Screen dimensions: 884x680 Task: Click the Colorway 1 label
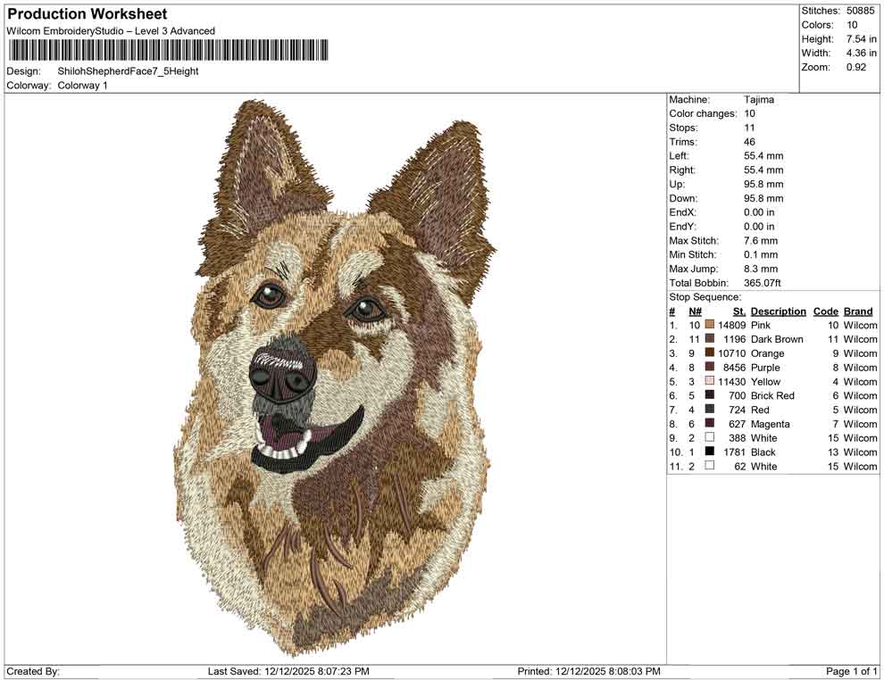82,86
